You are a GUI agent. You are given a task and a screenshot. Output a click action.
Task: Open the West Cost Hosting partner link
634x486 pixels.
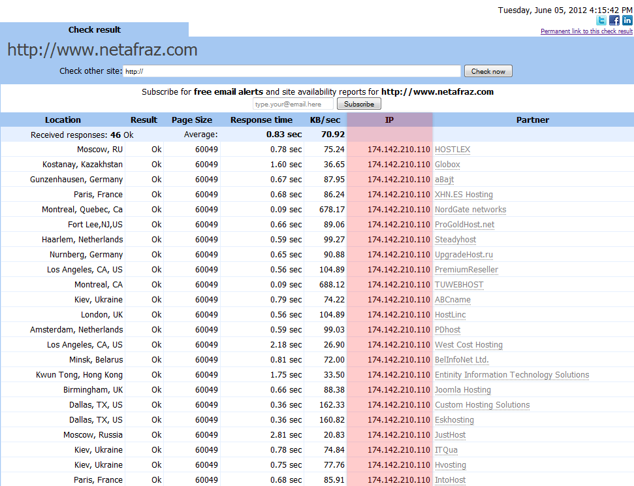tap(469, 345)
